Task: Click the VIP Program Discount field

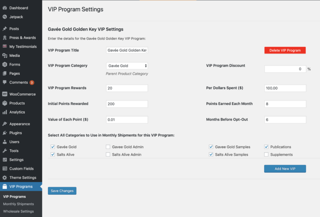Action: (285, 69)
